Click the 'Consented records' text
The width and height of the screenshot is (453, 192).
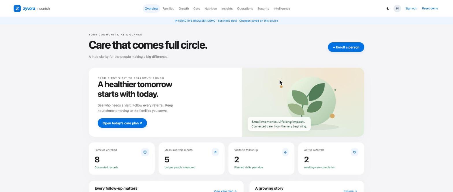(106, 167)
